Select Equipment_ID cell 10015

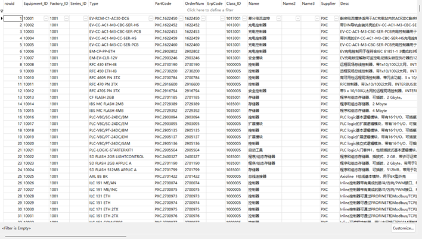36,111
